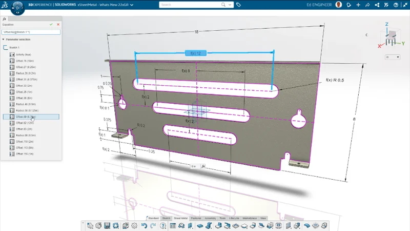Select Offset.82 (12in) parameter in list
This screenshot has height=231, width=410.
coord(25,123)
